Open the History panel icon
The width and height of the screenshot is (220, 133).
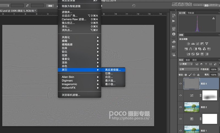pyautogui.click(x=174, y=16)
